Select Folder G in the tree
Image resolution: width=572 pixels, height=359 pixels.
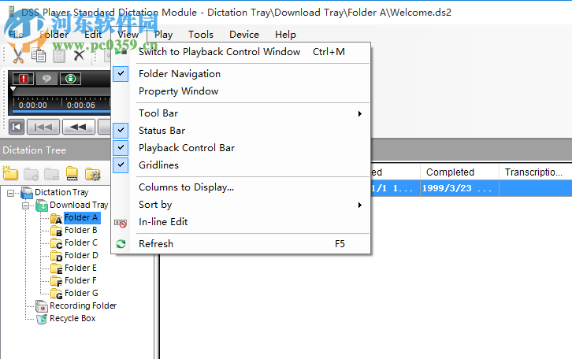(81, 293)
